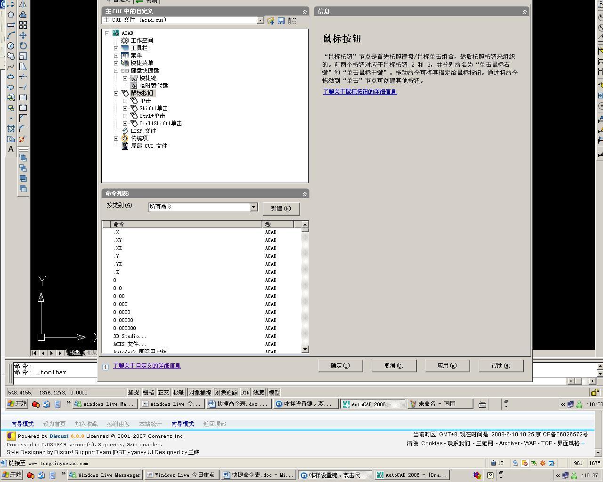The width and height of the screenshot is (603, 482).
Task: Select the Stretch modify tool
Action: [x=23, y=66]
